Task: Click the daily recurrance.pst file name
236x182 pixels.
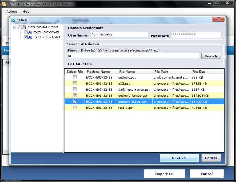Action: (x=134, y=90)
